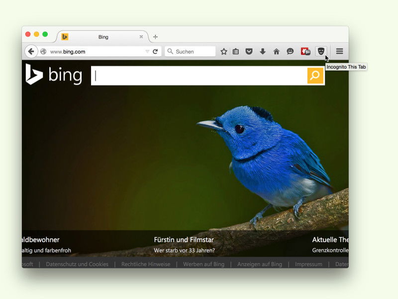Open the 'ldbewohner' headline

(41, 240)
